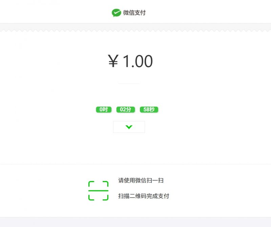Open details using the down arrow box
Image resolution: width=271 pixels, height=227 pixels.
tap(129, 127)
